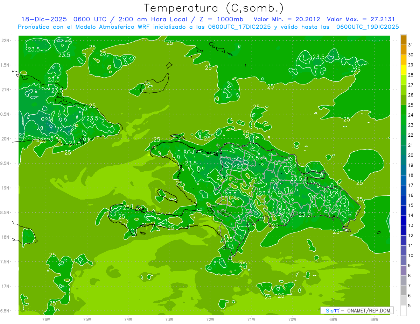Click the 'SisPI – ONAMET/REP.DOM.' credit label
The width and height of the screenshot is (420, 324).
pyautogui.click(x=357, y=310)
